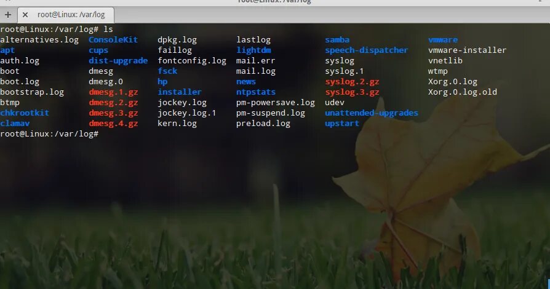Click the auth.log entry
The width and height of the screenshot is (550, 289).
pyautogui.click(x=20, y=61)
